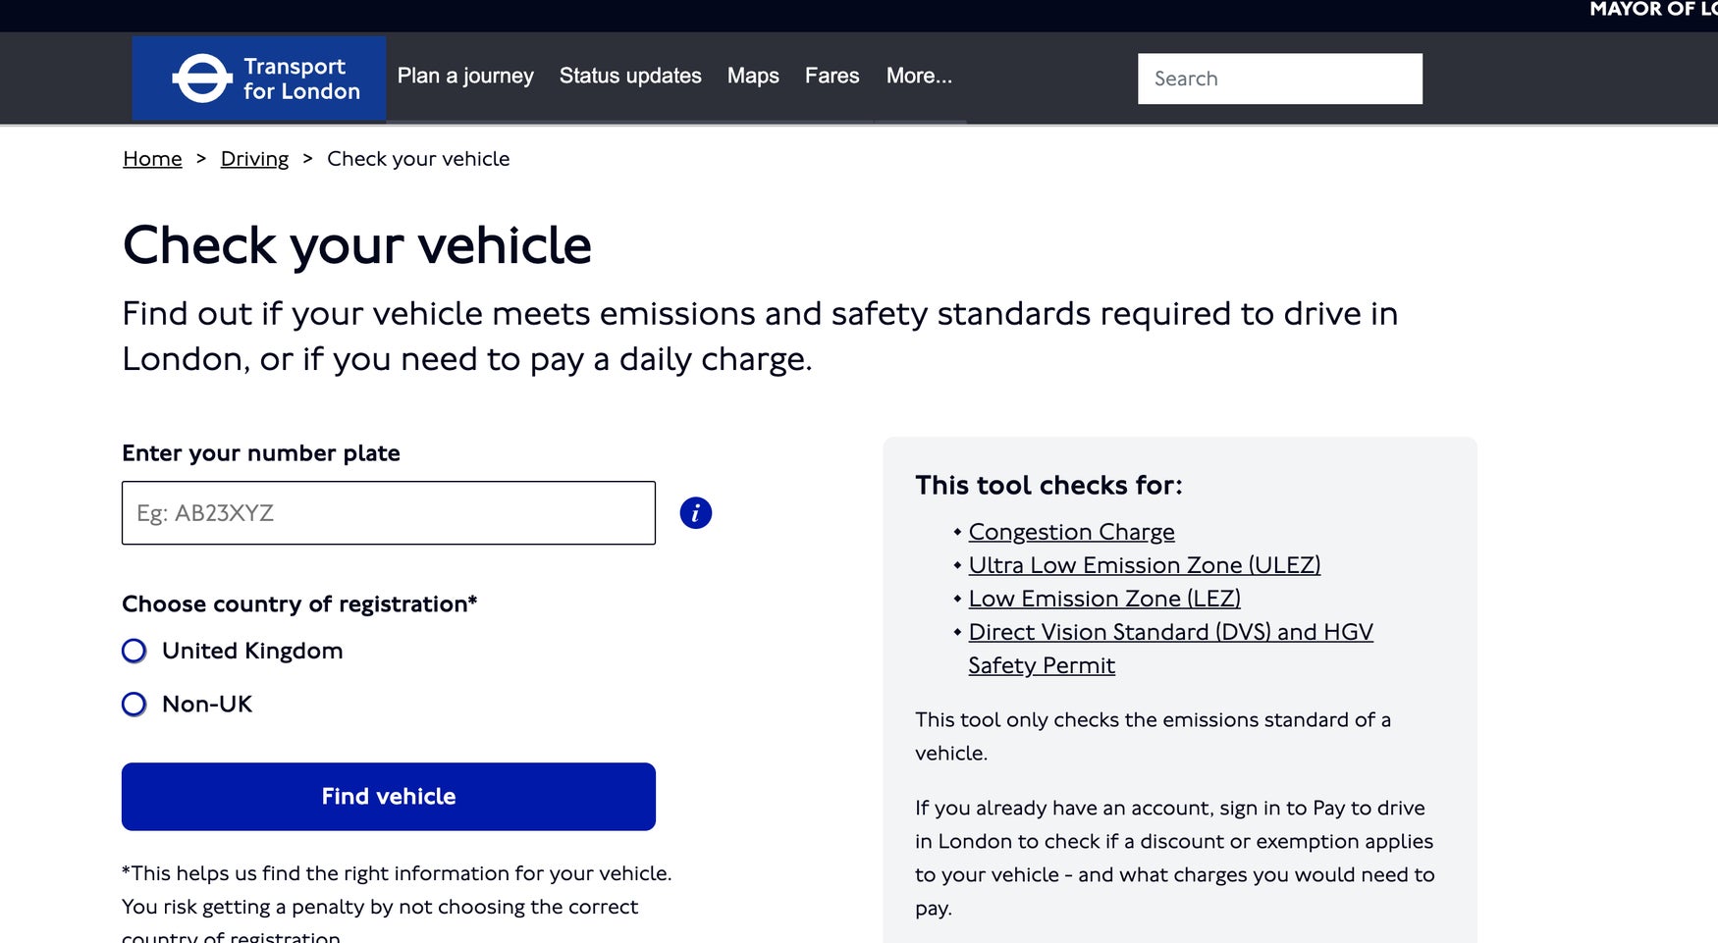This screenshot has height=943, width=1718.
Task: Open the Maps menu item
Action: (x=753, y=76)
